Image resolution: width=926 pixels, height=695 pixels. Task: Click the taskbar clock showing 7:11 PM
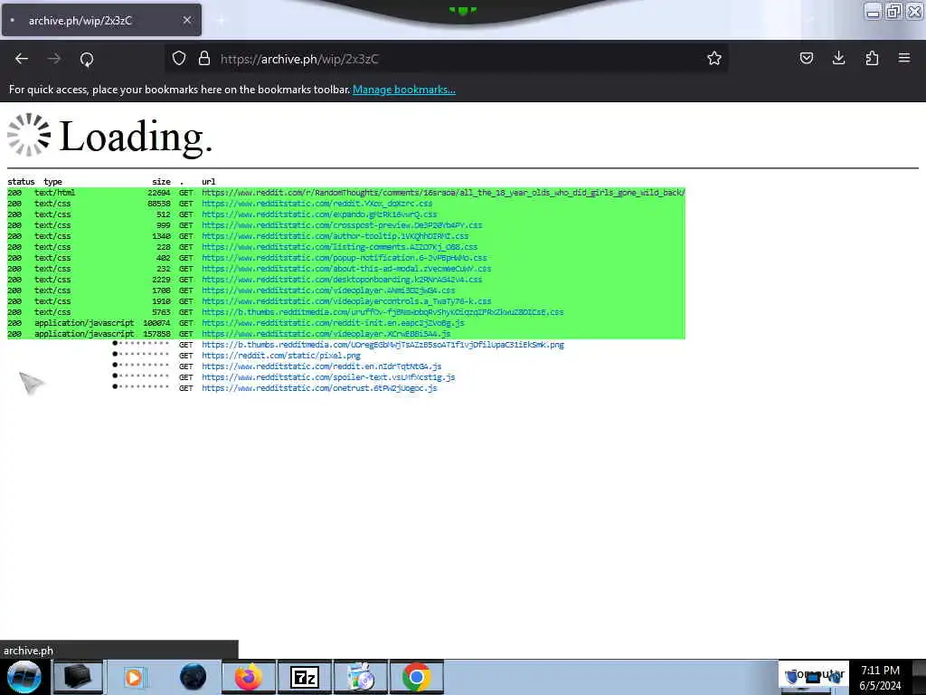880,677
